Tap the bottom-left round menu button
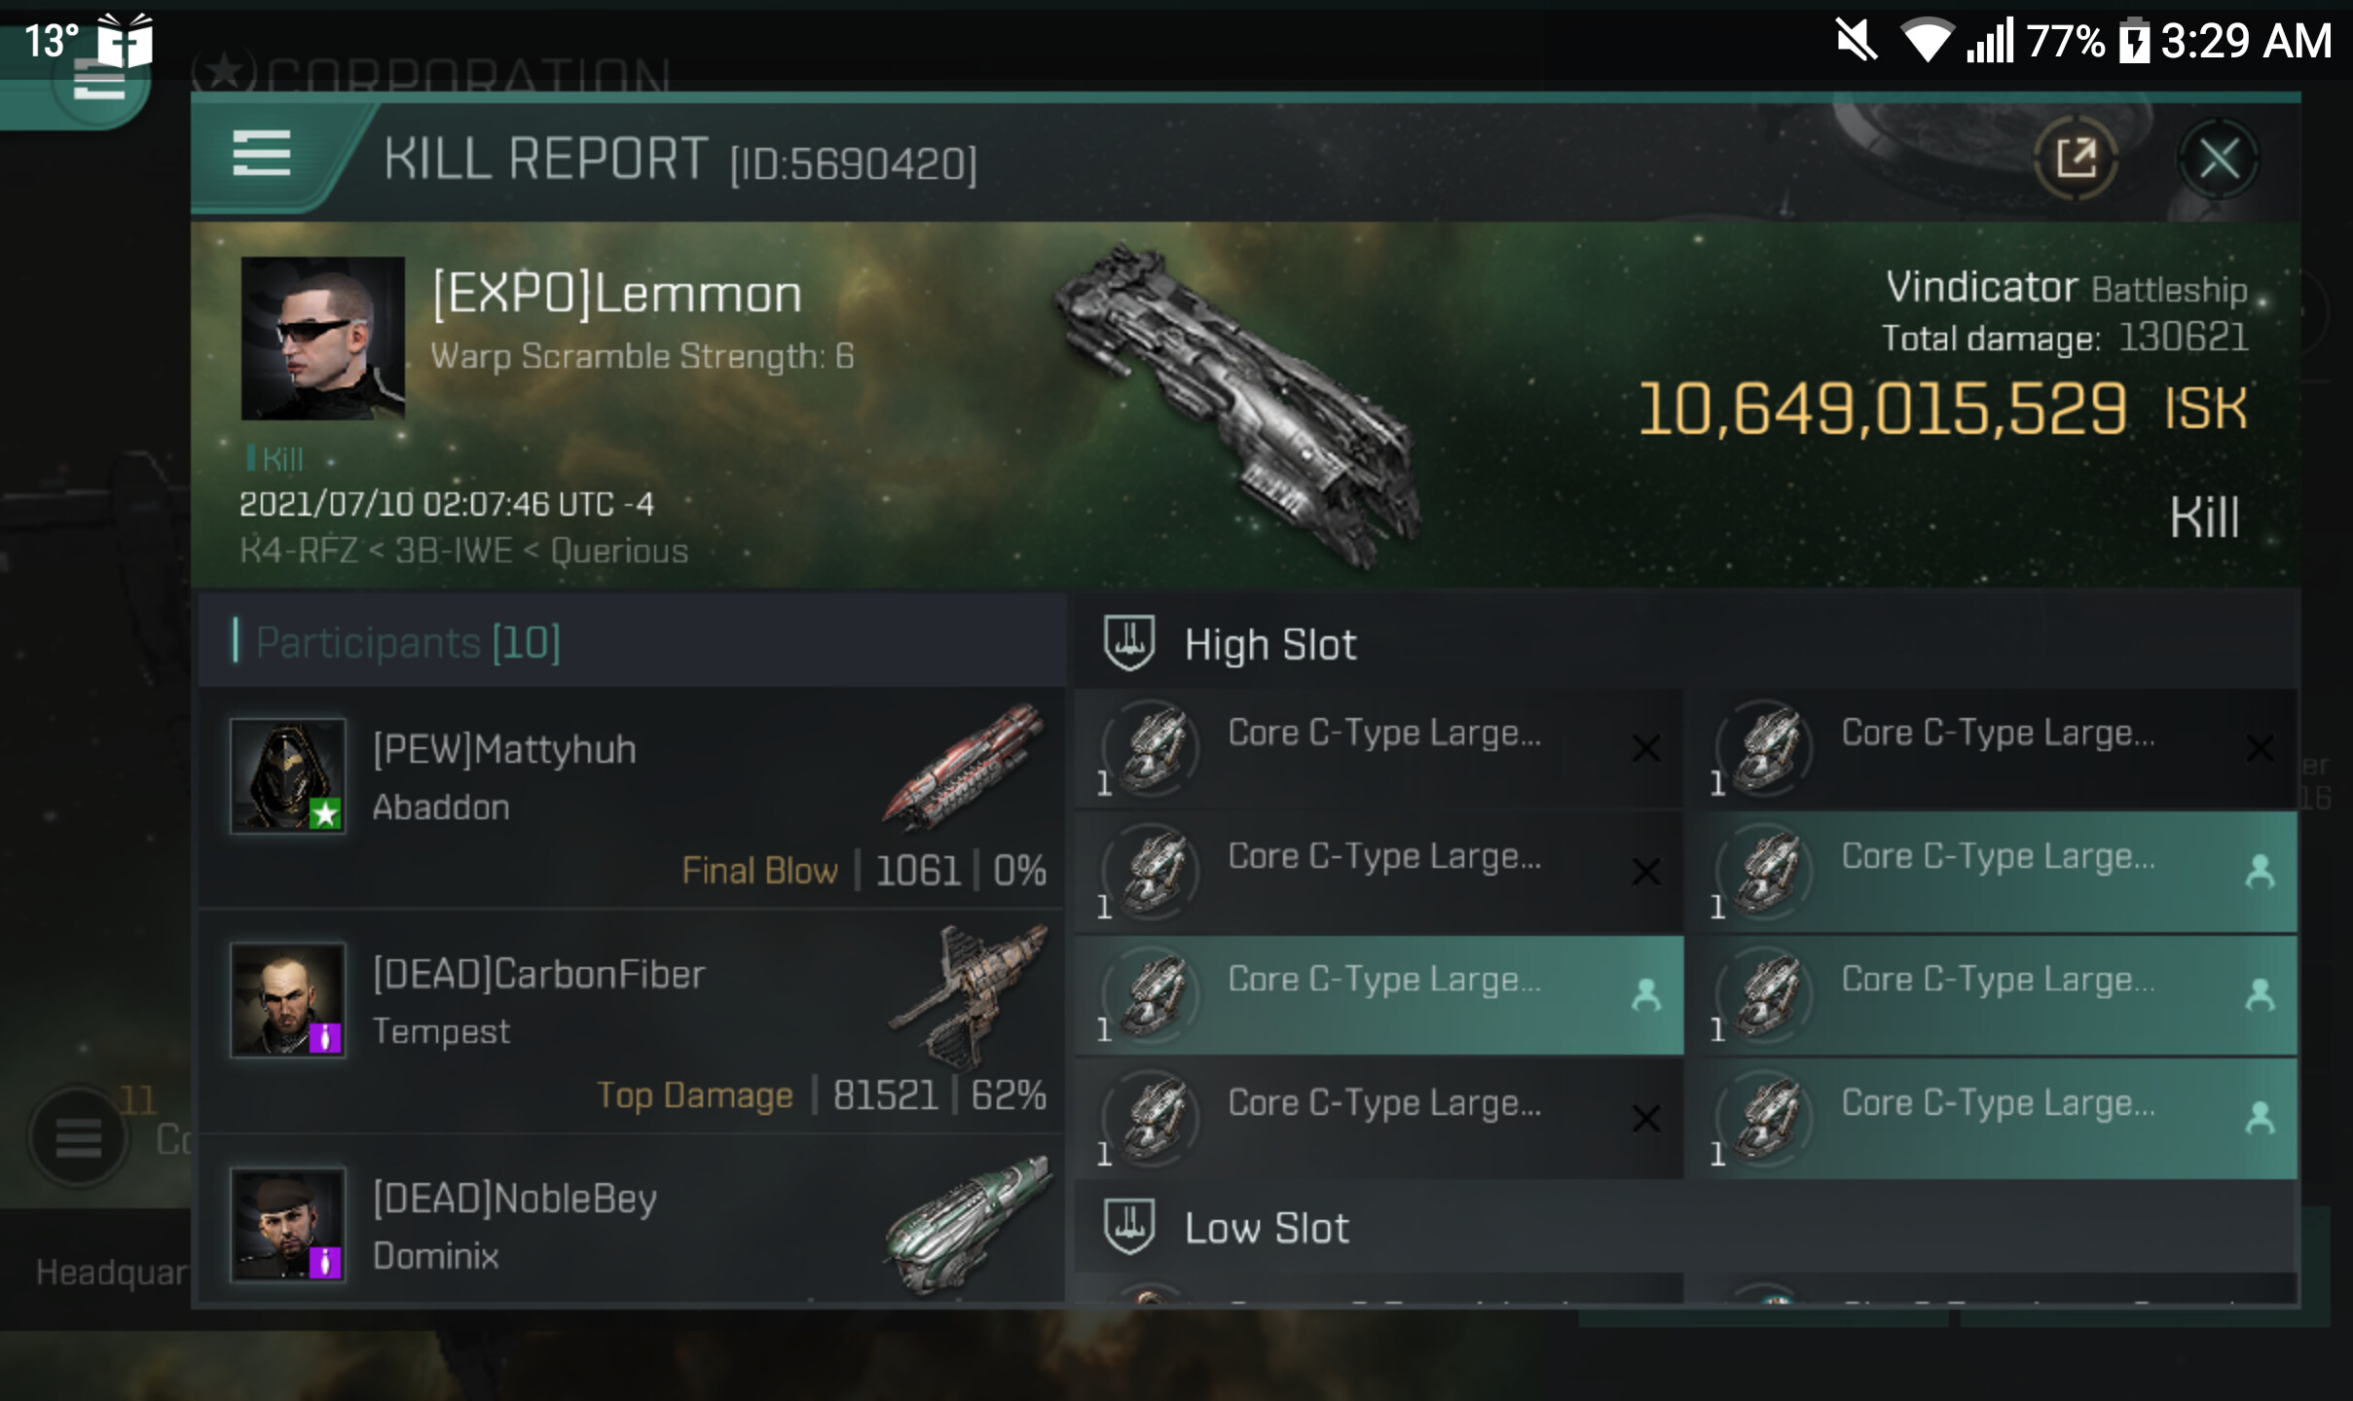 [78, 1136]
